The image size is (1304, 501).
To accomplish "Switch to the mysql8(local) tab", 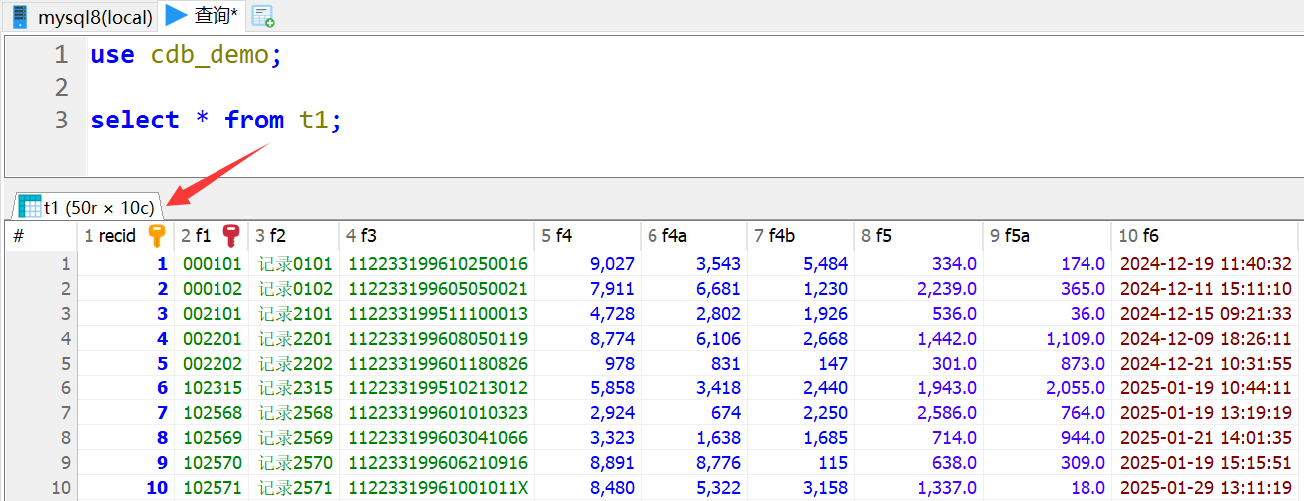I will (x=95, y=16).
